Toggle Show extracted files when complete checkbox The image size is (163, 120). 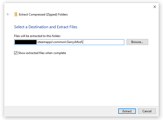click(x=16, y=53)
